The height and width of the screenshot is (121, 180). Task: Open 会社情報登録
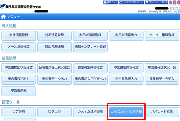pyautogui.click(x=19, y=36)
